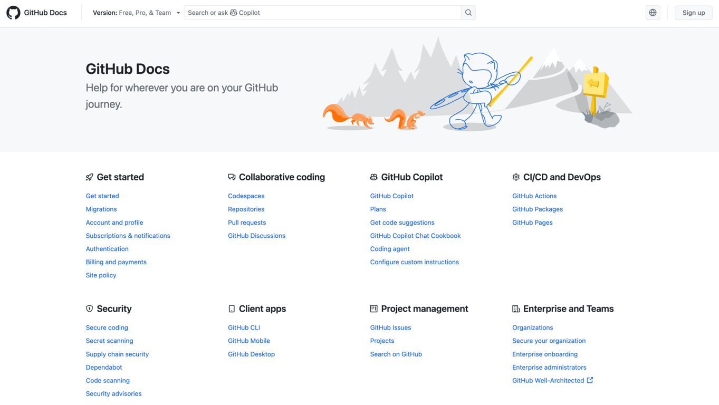Open the Secret scanning documentation link
This screenshot has height=405, width=719.
pyautogui.click(x=109, y=341)
